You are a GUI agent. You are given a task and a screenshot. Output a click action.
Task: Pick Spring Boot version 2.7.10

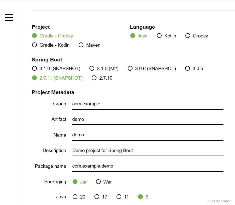[x=94, y=78]
